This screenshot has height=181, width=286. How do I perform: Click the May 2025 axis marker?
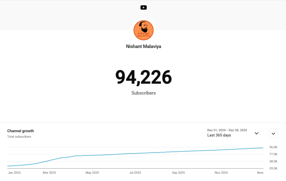[x=92, y=173]
